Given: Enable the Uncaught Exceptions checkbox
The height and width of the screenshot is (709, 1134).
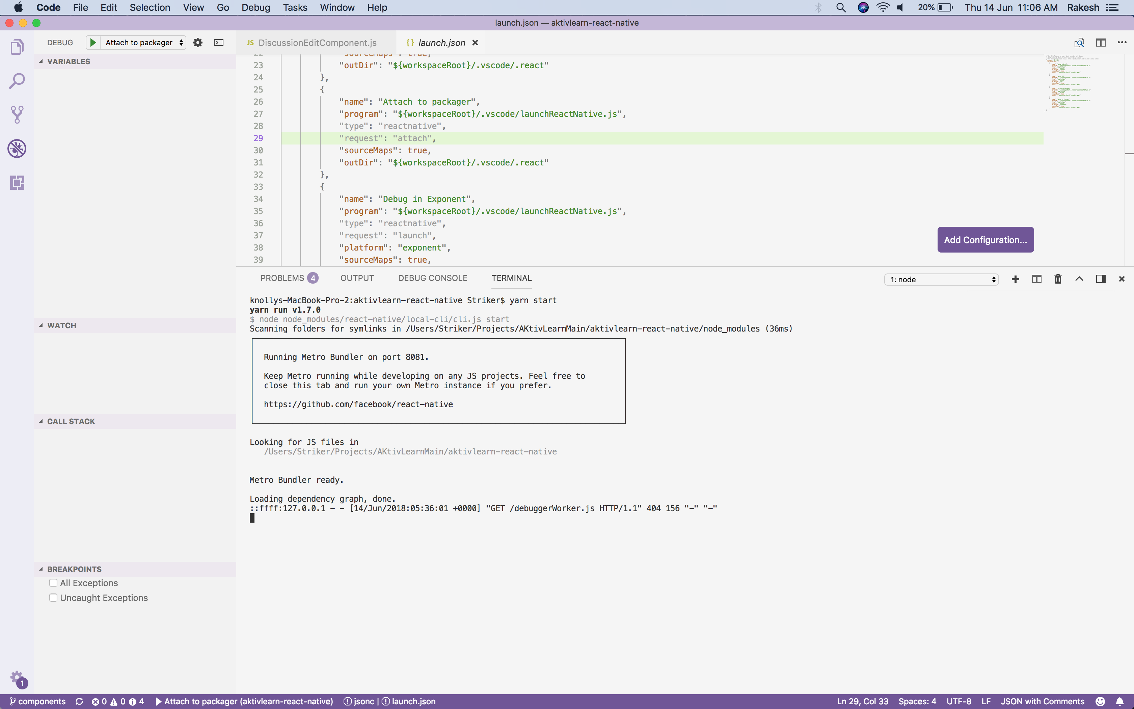Looking at the screenshot, I should pos(53,597).
